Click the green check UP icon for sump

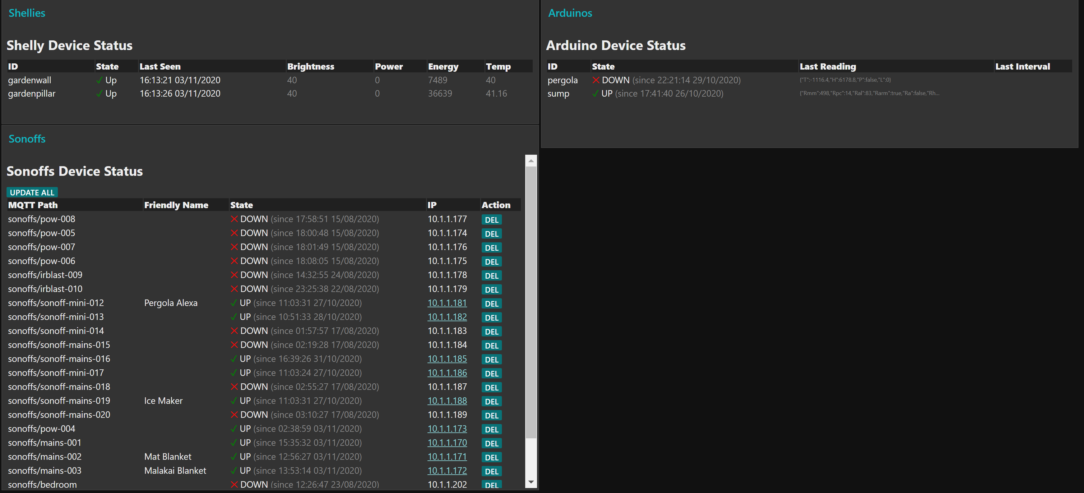pos(595,94)
